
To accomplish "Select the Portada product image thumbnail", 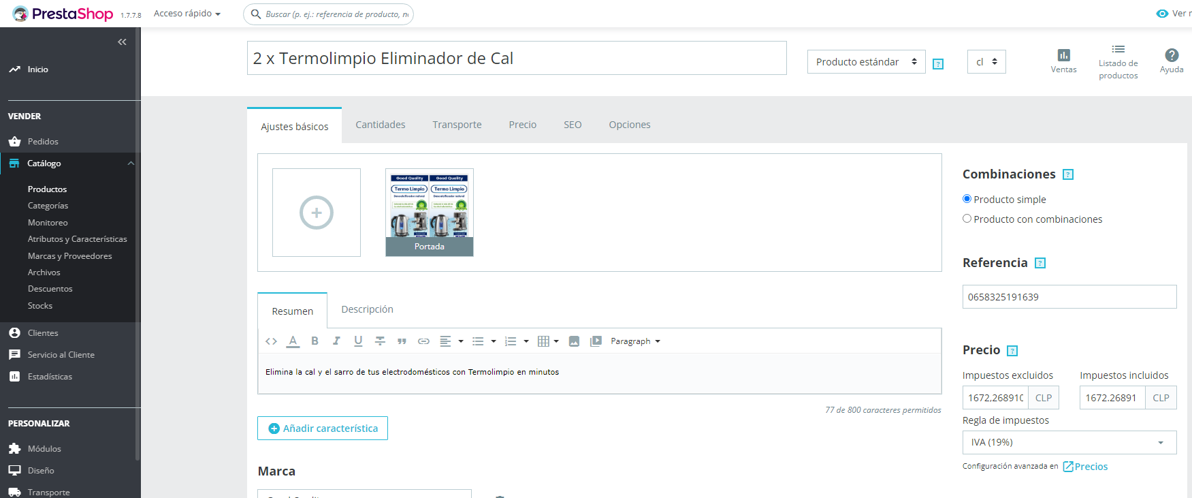I will click(430, 213).
